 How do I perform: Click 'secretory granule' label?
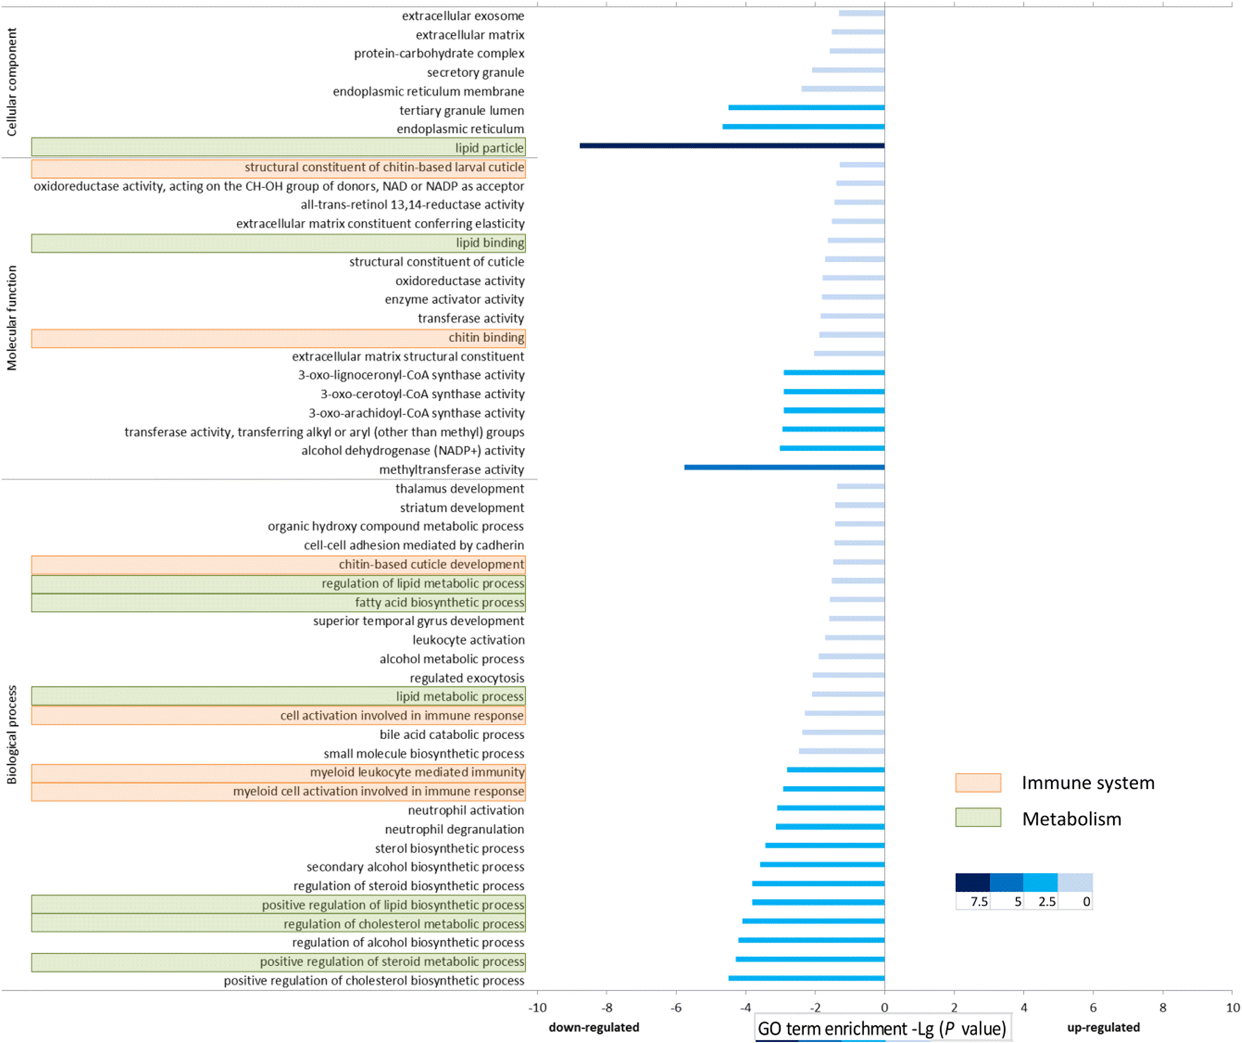point(475,73)
